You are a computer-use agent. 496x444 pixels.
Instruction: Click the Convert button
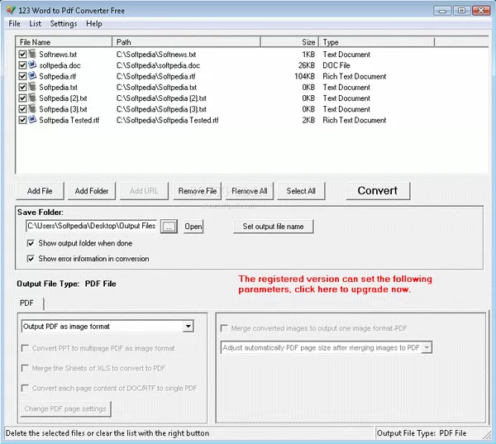click(378, 191)
